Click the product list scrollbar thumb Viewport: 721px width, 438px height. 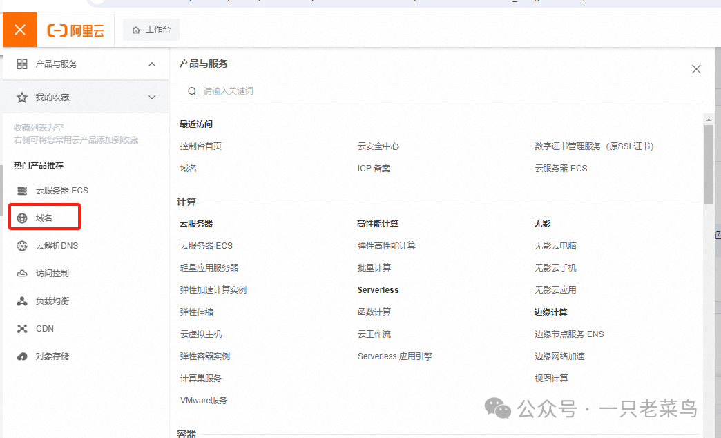pyautogui.click(x=709, y=164)
